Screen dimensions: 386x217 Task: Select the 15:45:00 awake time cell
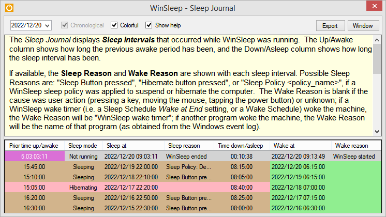click(x=35, y=166)
